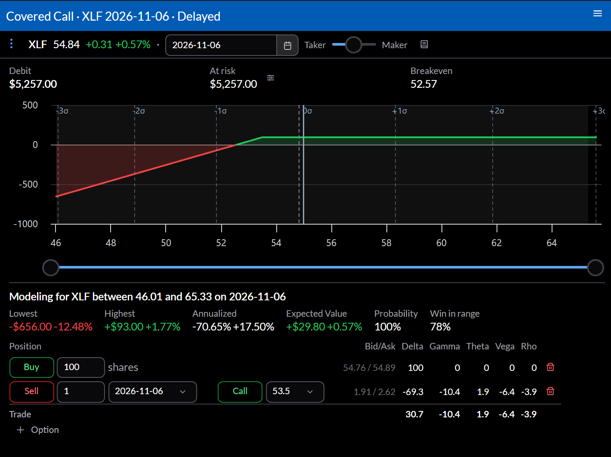Open the 2026-11-06 expiration dropdown in position row
This screenshot has height=457, width=611.
coord(153,392)
